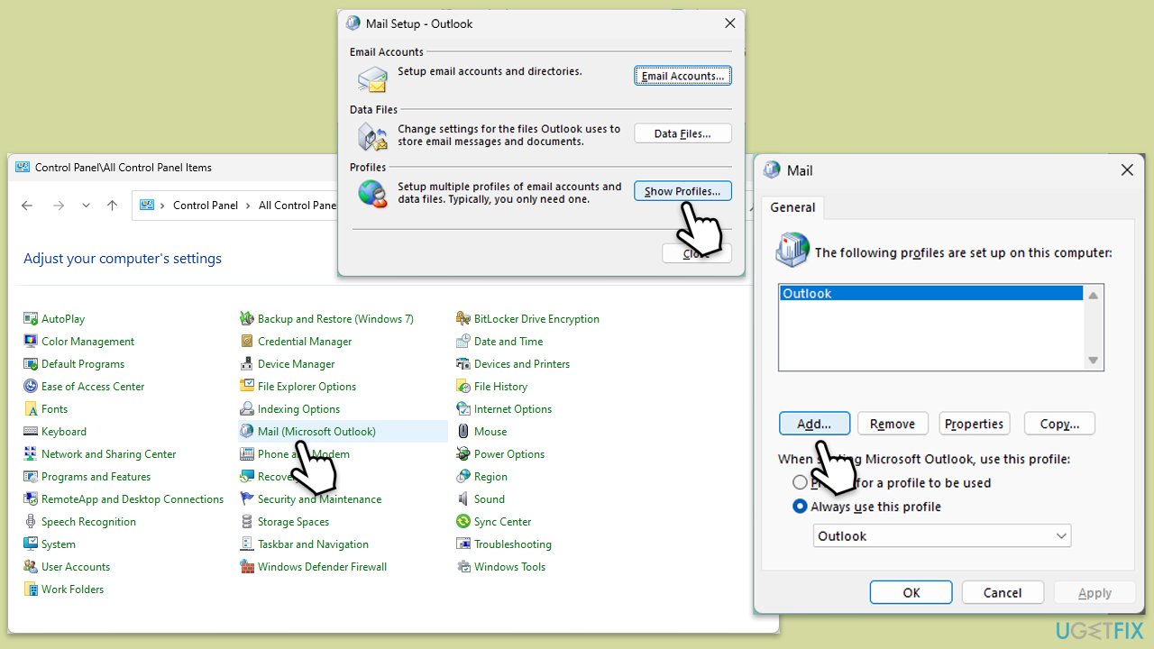Click the Email Accounts button

pos(682,77)
